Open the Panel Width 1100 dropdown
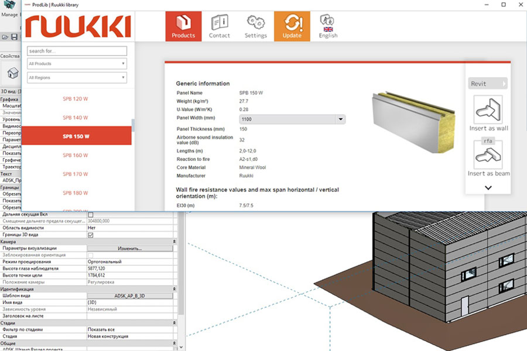This screenshot has width=527, height=351. click(292, 119)
